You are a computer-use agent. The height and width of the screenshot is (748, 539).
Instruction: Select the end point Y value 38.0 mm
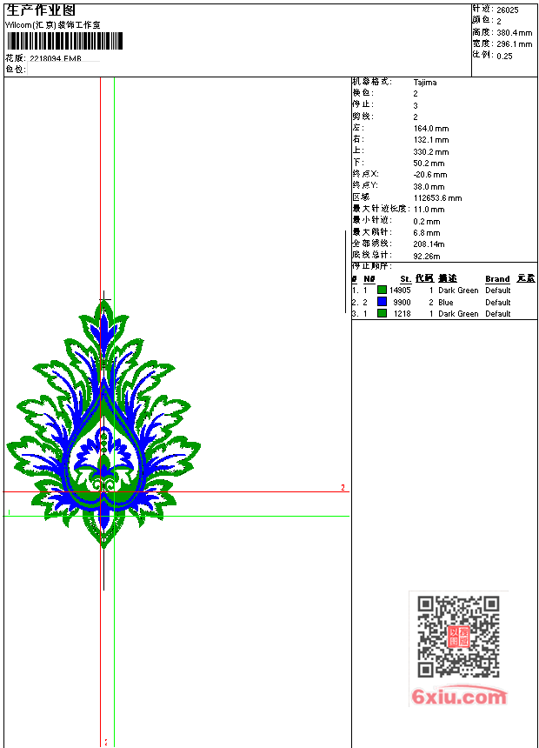point(429,186)
